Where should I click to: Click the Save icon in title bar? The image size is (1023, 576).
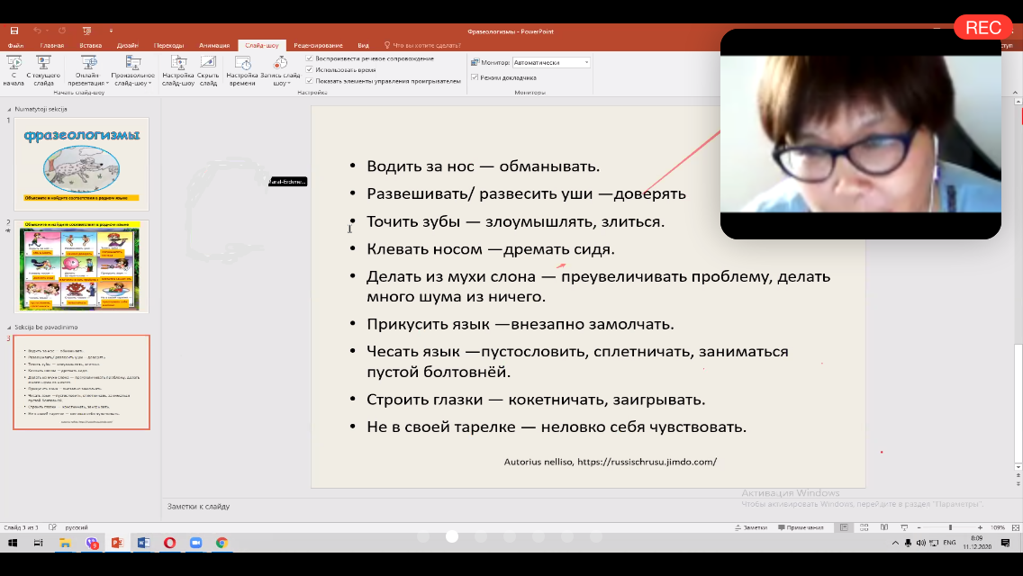click(x=14, y=31)
